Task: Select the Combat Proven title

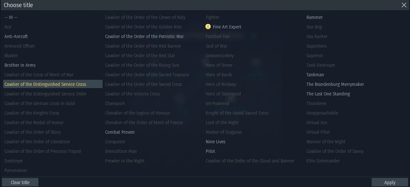Action: pos(120,132)
